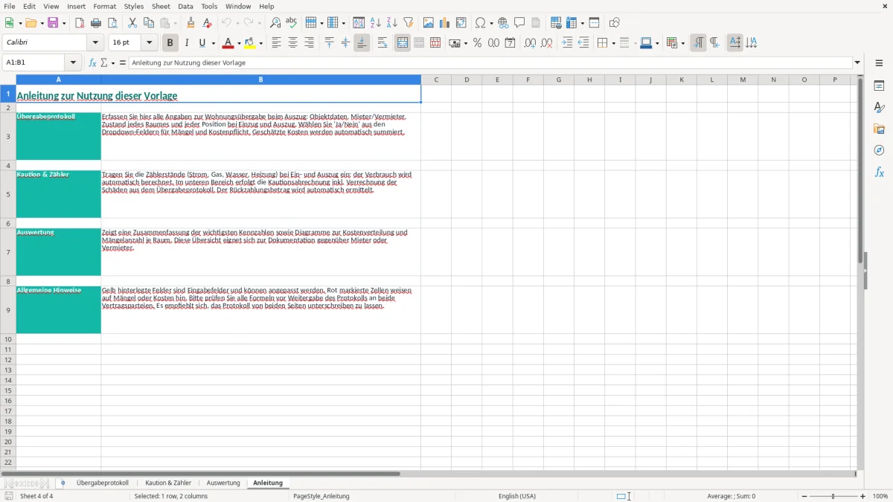Switch to the Kaution & Zähler sheet tab
The height and width of the screenshot is (502, 893).
(168, 483)
